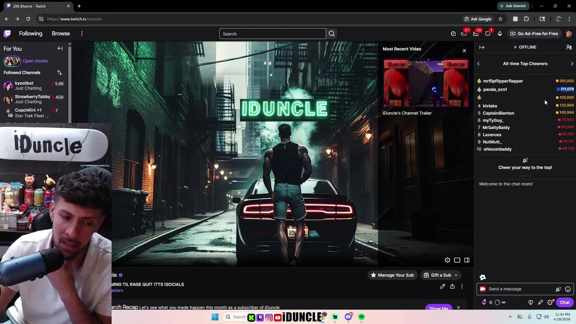Open whispers icon with badge 1
Viewport: 576px width, 324px height.
pos(488,34)
